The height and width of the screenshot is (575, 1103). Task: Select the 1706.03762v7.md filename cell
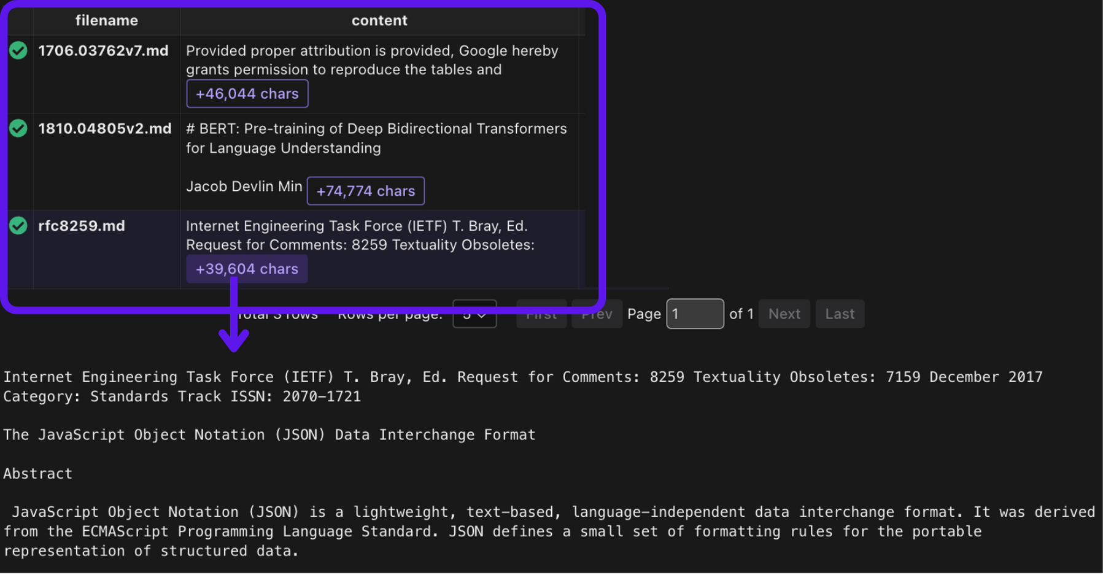click(x=103, y=51)
